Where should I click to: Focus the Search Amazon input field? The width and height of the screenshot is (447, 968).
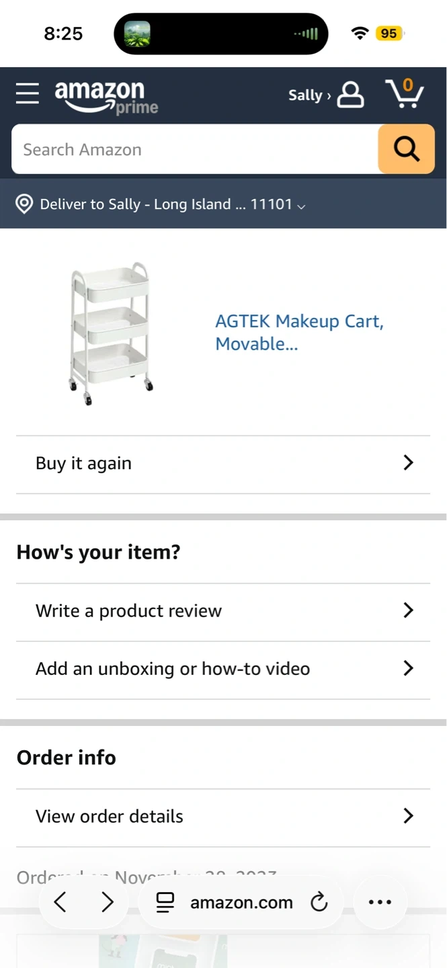point(195,149)
